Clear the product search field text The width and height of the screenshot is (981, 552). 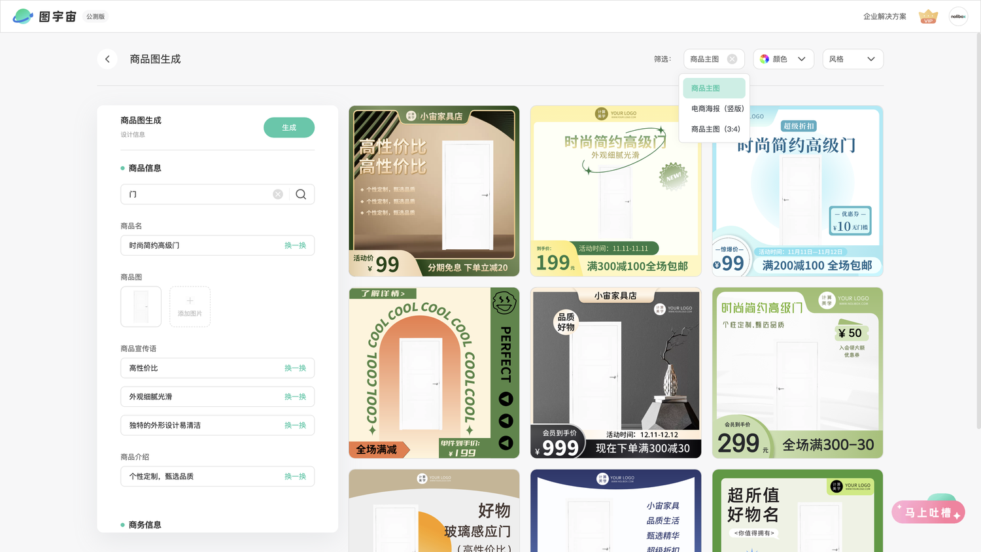pyautogui.click(x=278, y=194)
